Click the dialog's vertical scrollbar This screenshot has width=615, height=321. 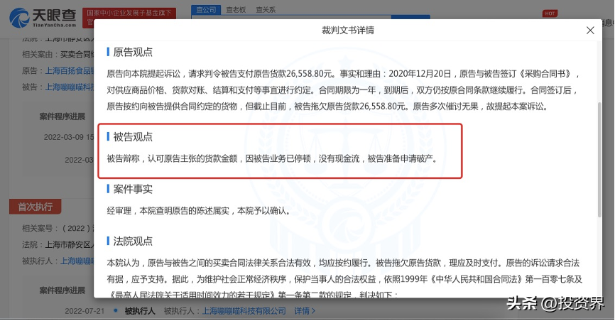coord(599,159)
